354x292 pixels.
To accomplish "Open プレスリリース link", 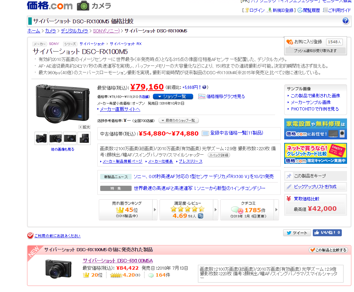I will [x=191, y=161].
